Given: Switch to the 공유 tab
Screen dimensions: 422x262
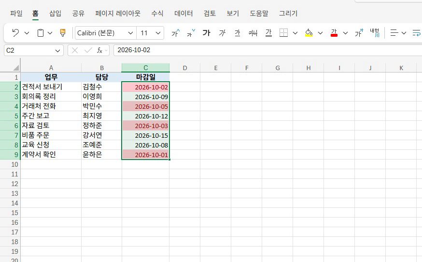Looking at the screenshot, I should point(78,13).
